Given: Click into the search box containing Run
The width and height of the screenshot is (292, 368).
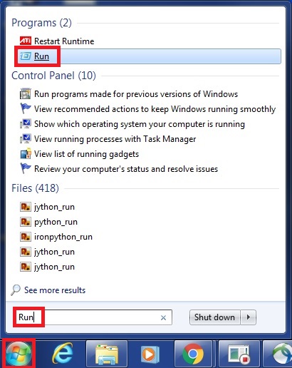Looking at the screenshot, I should 93,317.
